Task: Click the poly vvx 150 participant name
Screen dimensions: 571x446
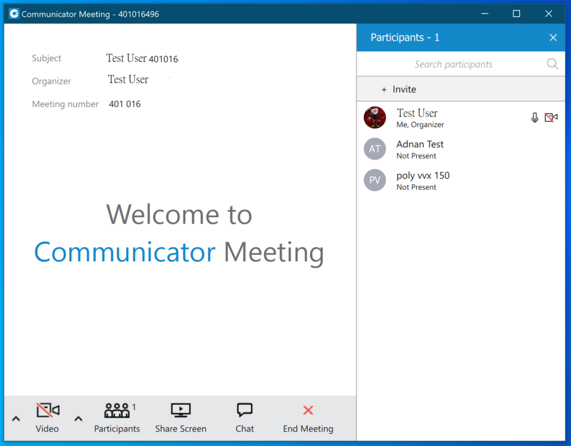Action: pyautogui.click(x=423, y=176)
